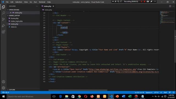Change language mode PHP in status bar
This screenshot has width=176, height=99.
coord(165,92)
